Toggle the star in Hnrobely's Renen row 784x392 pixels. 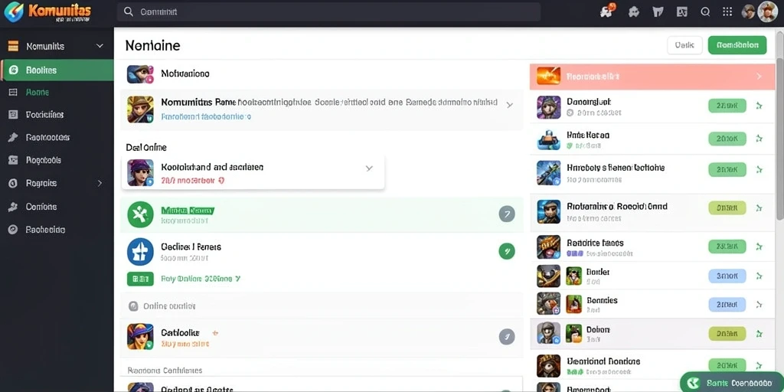click(759, 169)
